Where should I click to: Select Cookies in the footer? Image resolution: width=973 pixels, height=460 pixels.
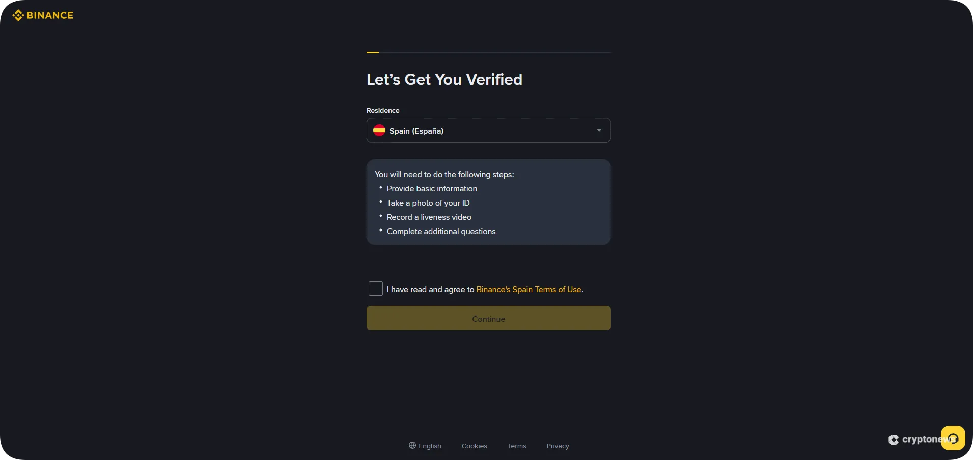[x=474, y=446]
